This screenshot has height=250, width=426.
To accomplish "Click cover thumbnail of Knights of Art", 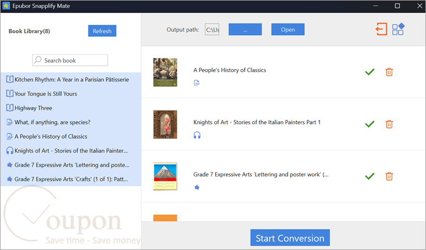I will pyautogui.click(x=165, y=125).
